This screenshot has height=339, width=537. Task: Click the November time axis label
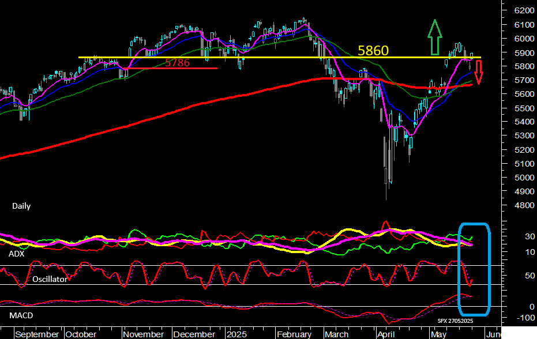(x=143, y=334)
